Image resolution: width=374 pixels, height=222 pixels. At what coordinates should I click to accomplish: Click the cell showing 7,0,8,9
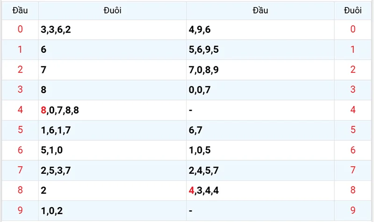[x=204, y=70]
